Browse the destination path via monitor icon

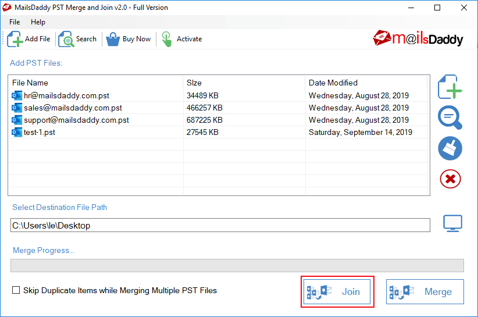point(452,223)
